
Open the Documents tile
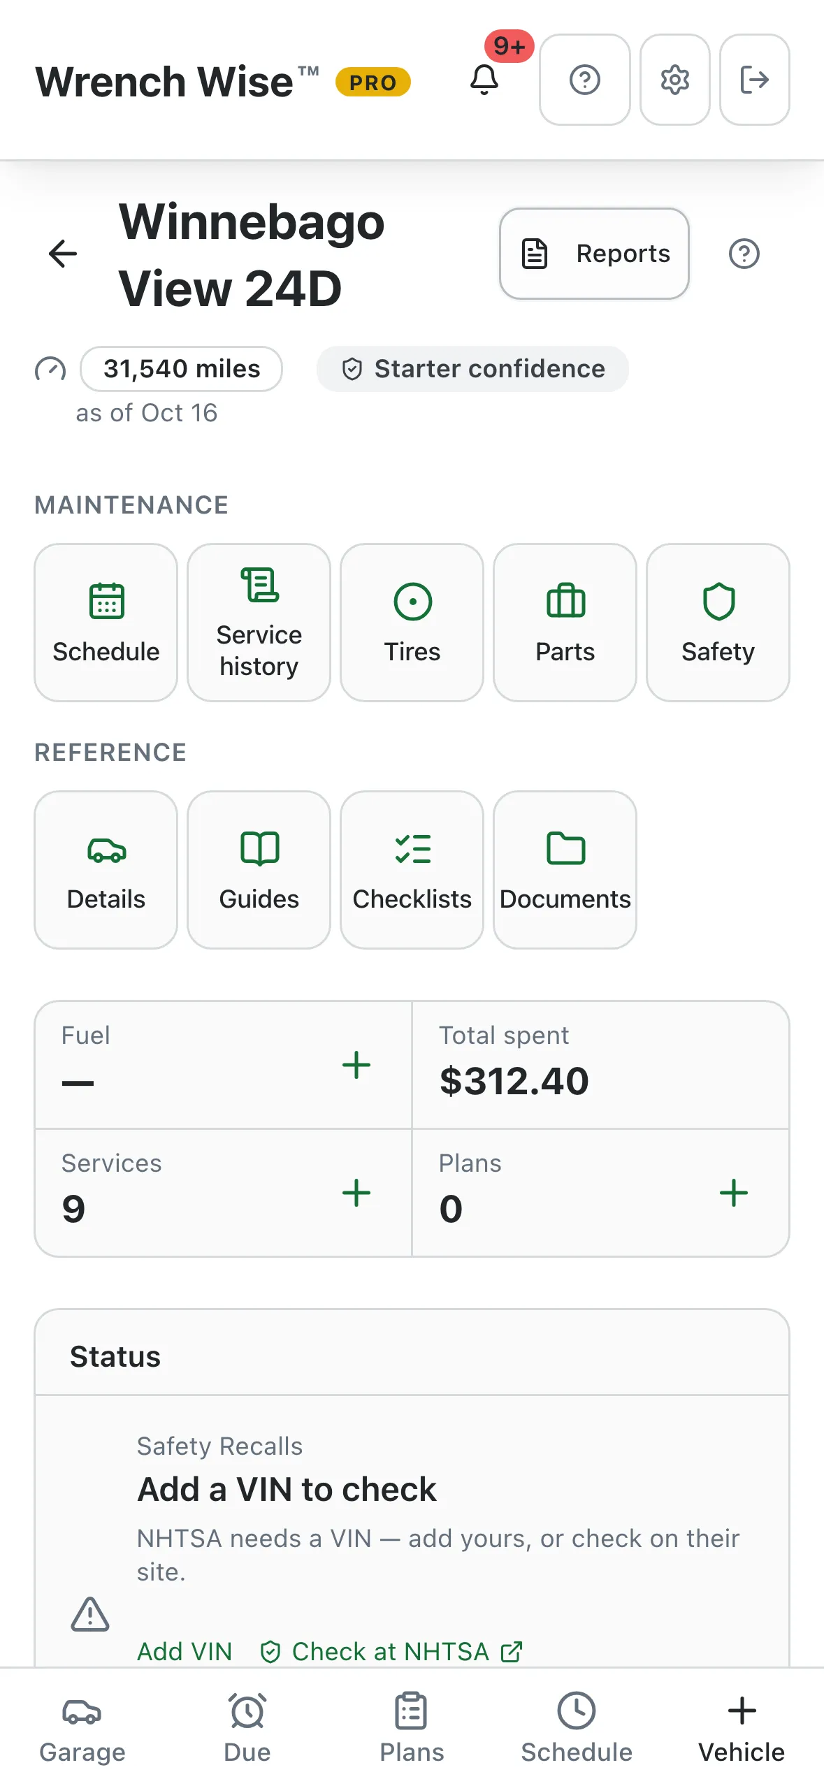[565, 870]
